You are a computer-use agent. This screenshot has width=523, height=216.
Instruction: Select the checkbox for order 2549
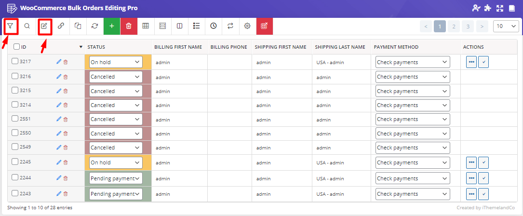tap(15, 147)
